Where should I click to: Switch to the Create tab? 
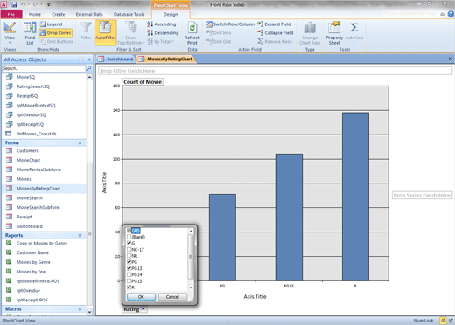point(59,14)
